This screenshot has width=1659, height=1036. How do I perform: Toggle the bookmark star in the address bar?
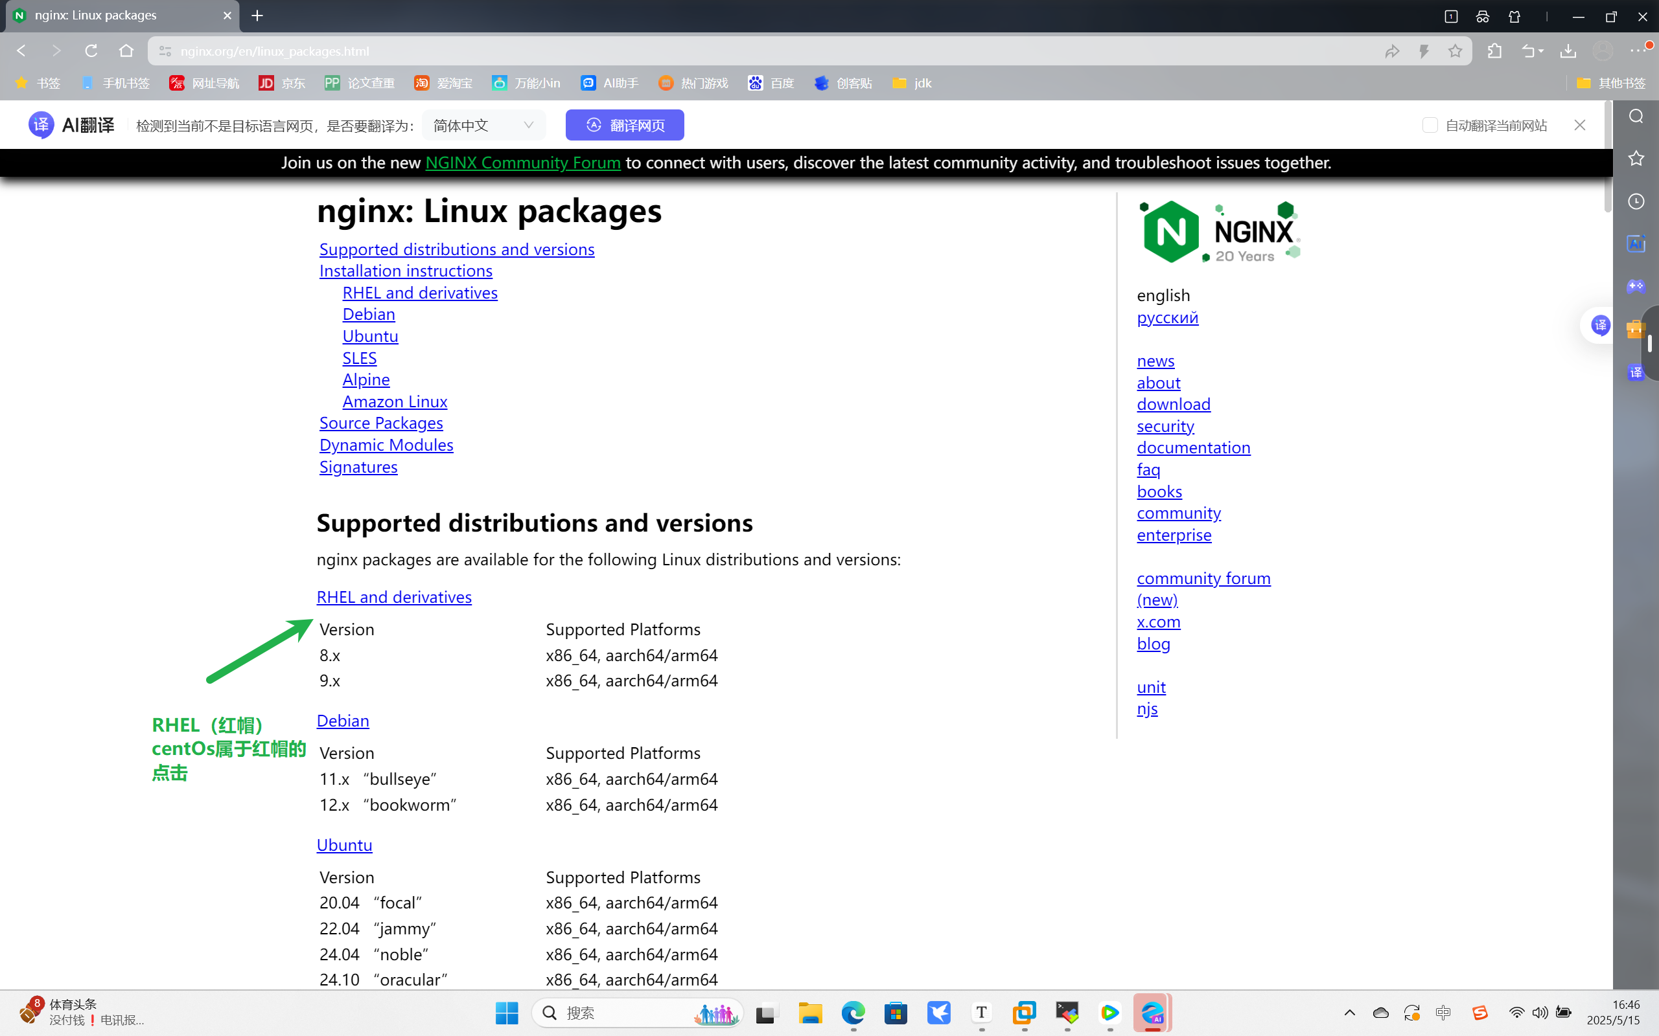pos(1456,51)
